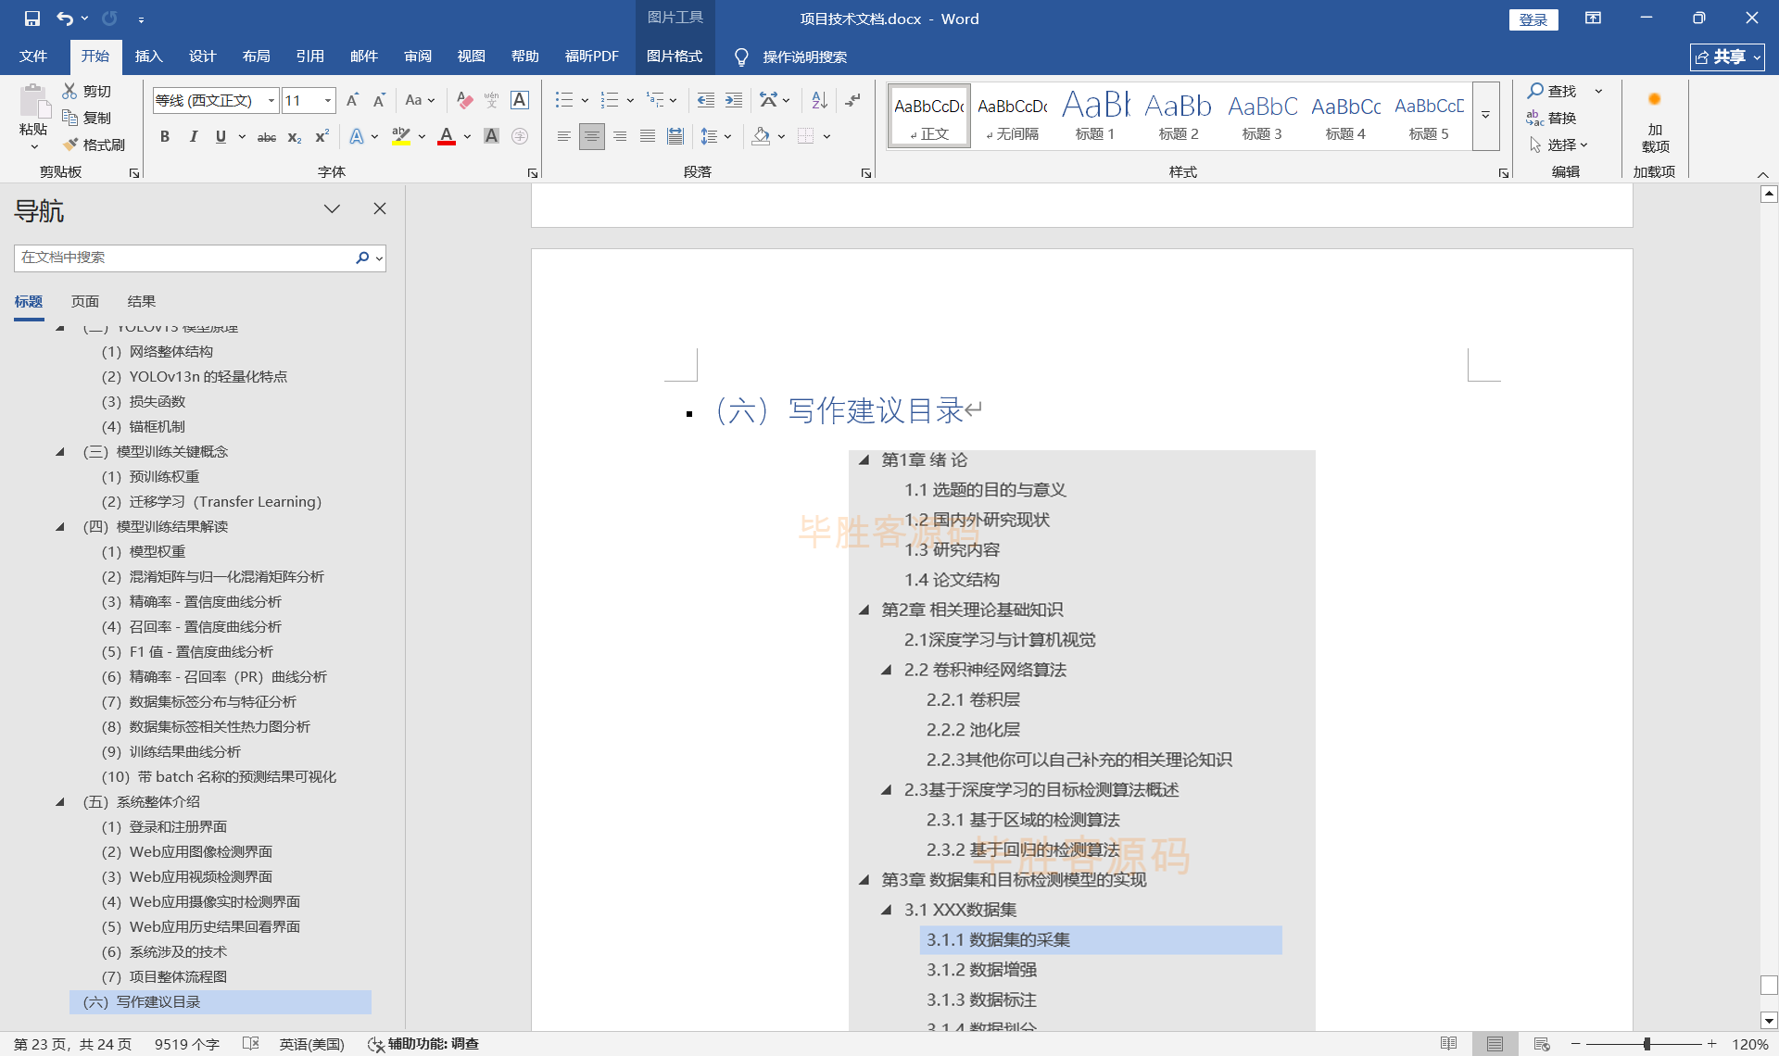Expand the styles gallery more arrow
This screenshot has height=1056, width=1779.
pos(1485,116)
